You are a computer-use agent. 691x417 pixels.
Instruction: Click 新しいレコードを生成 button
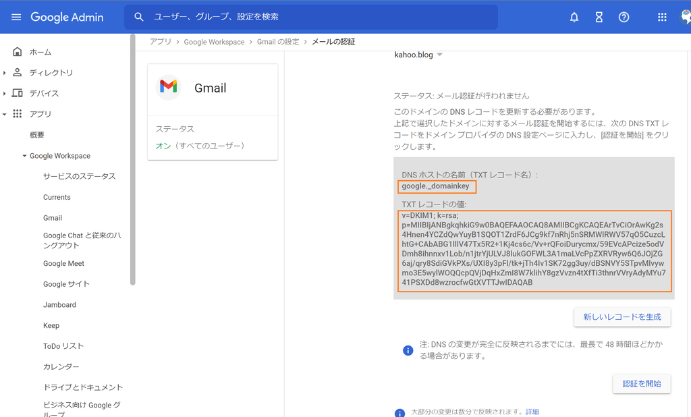(x=622, y=317)
